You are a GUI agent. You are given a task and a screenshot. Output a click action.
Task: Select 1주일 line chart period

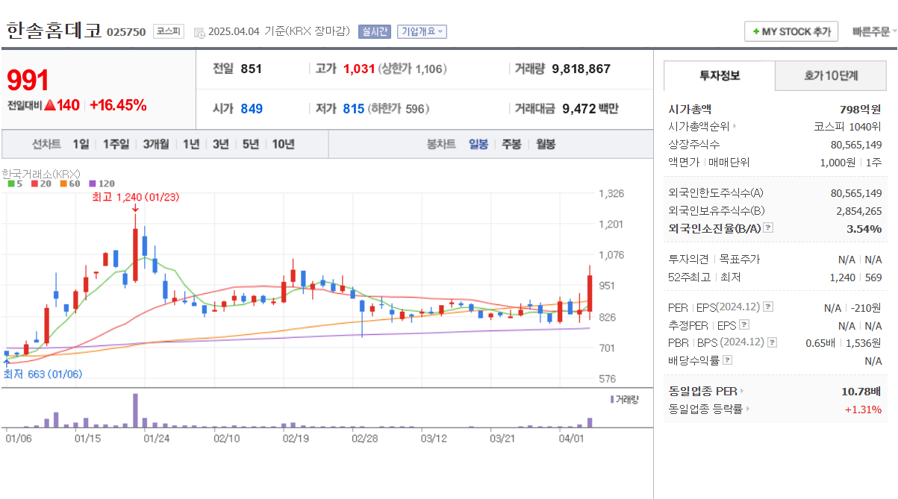coord(116,144)
